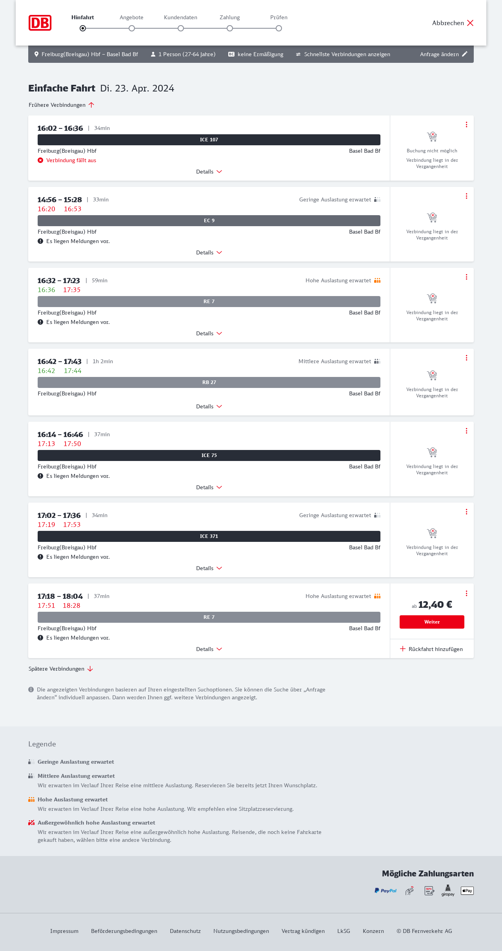The height and width of the screenshot is (951, 502).
Task: Select the Zahlung step in progress bar
Action: tap(230, 28)
